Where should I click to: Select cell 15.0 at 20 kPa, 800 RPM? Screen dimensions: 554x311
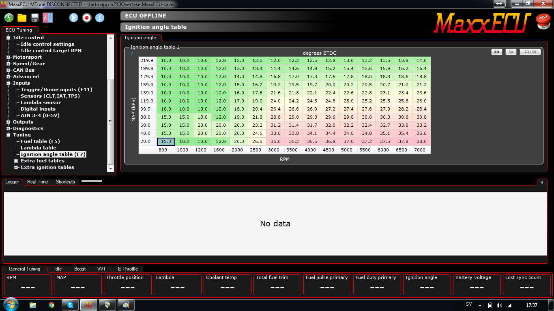tap(166, 142)
